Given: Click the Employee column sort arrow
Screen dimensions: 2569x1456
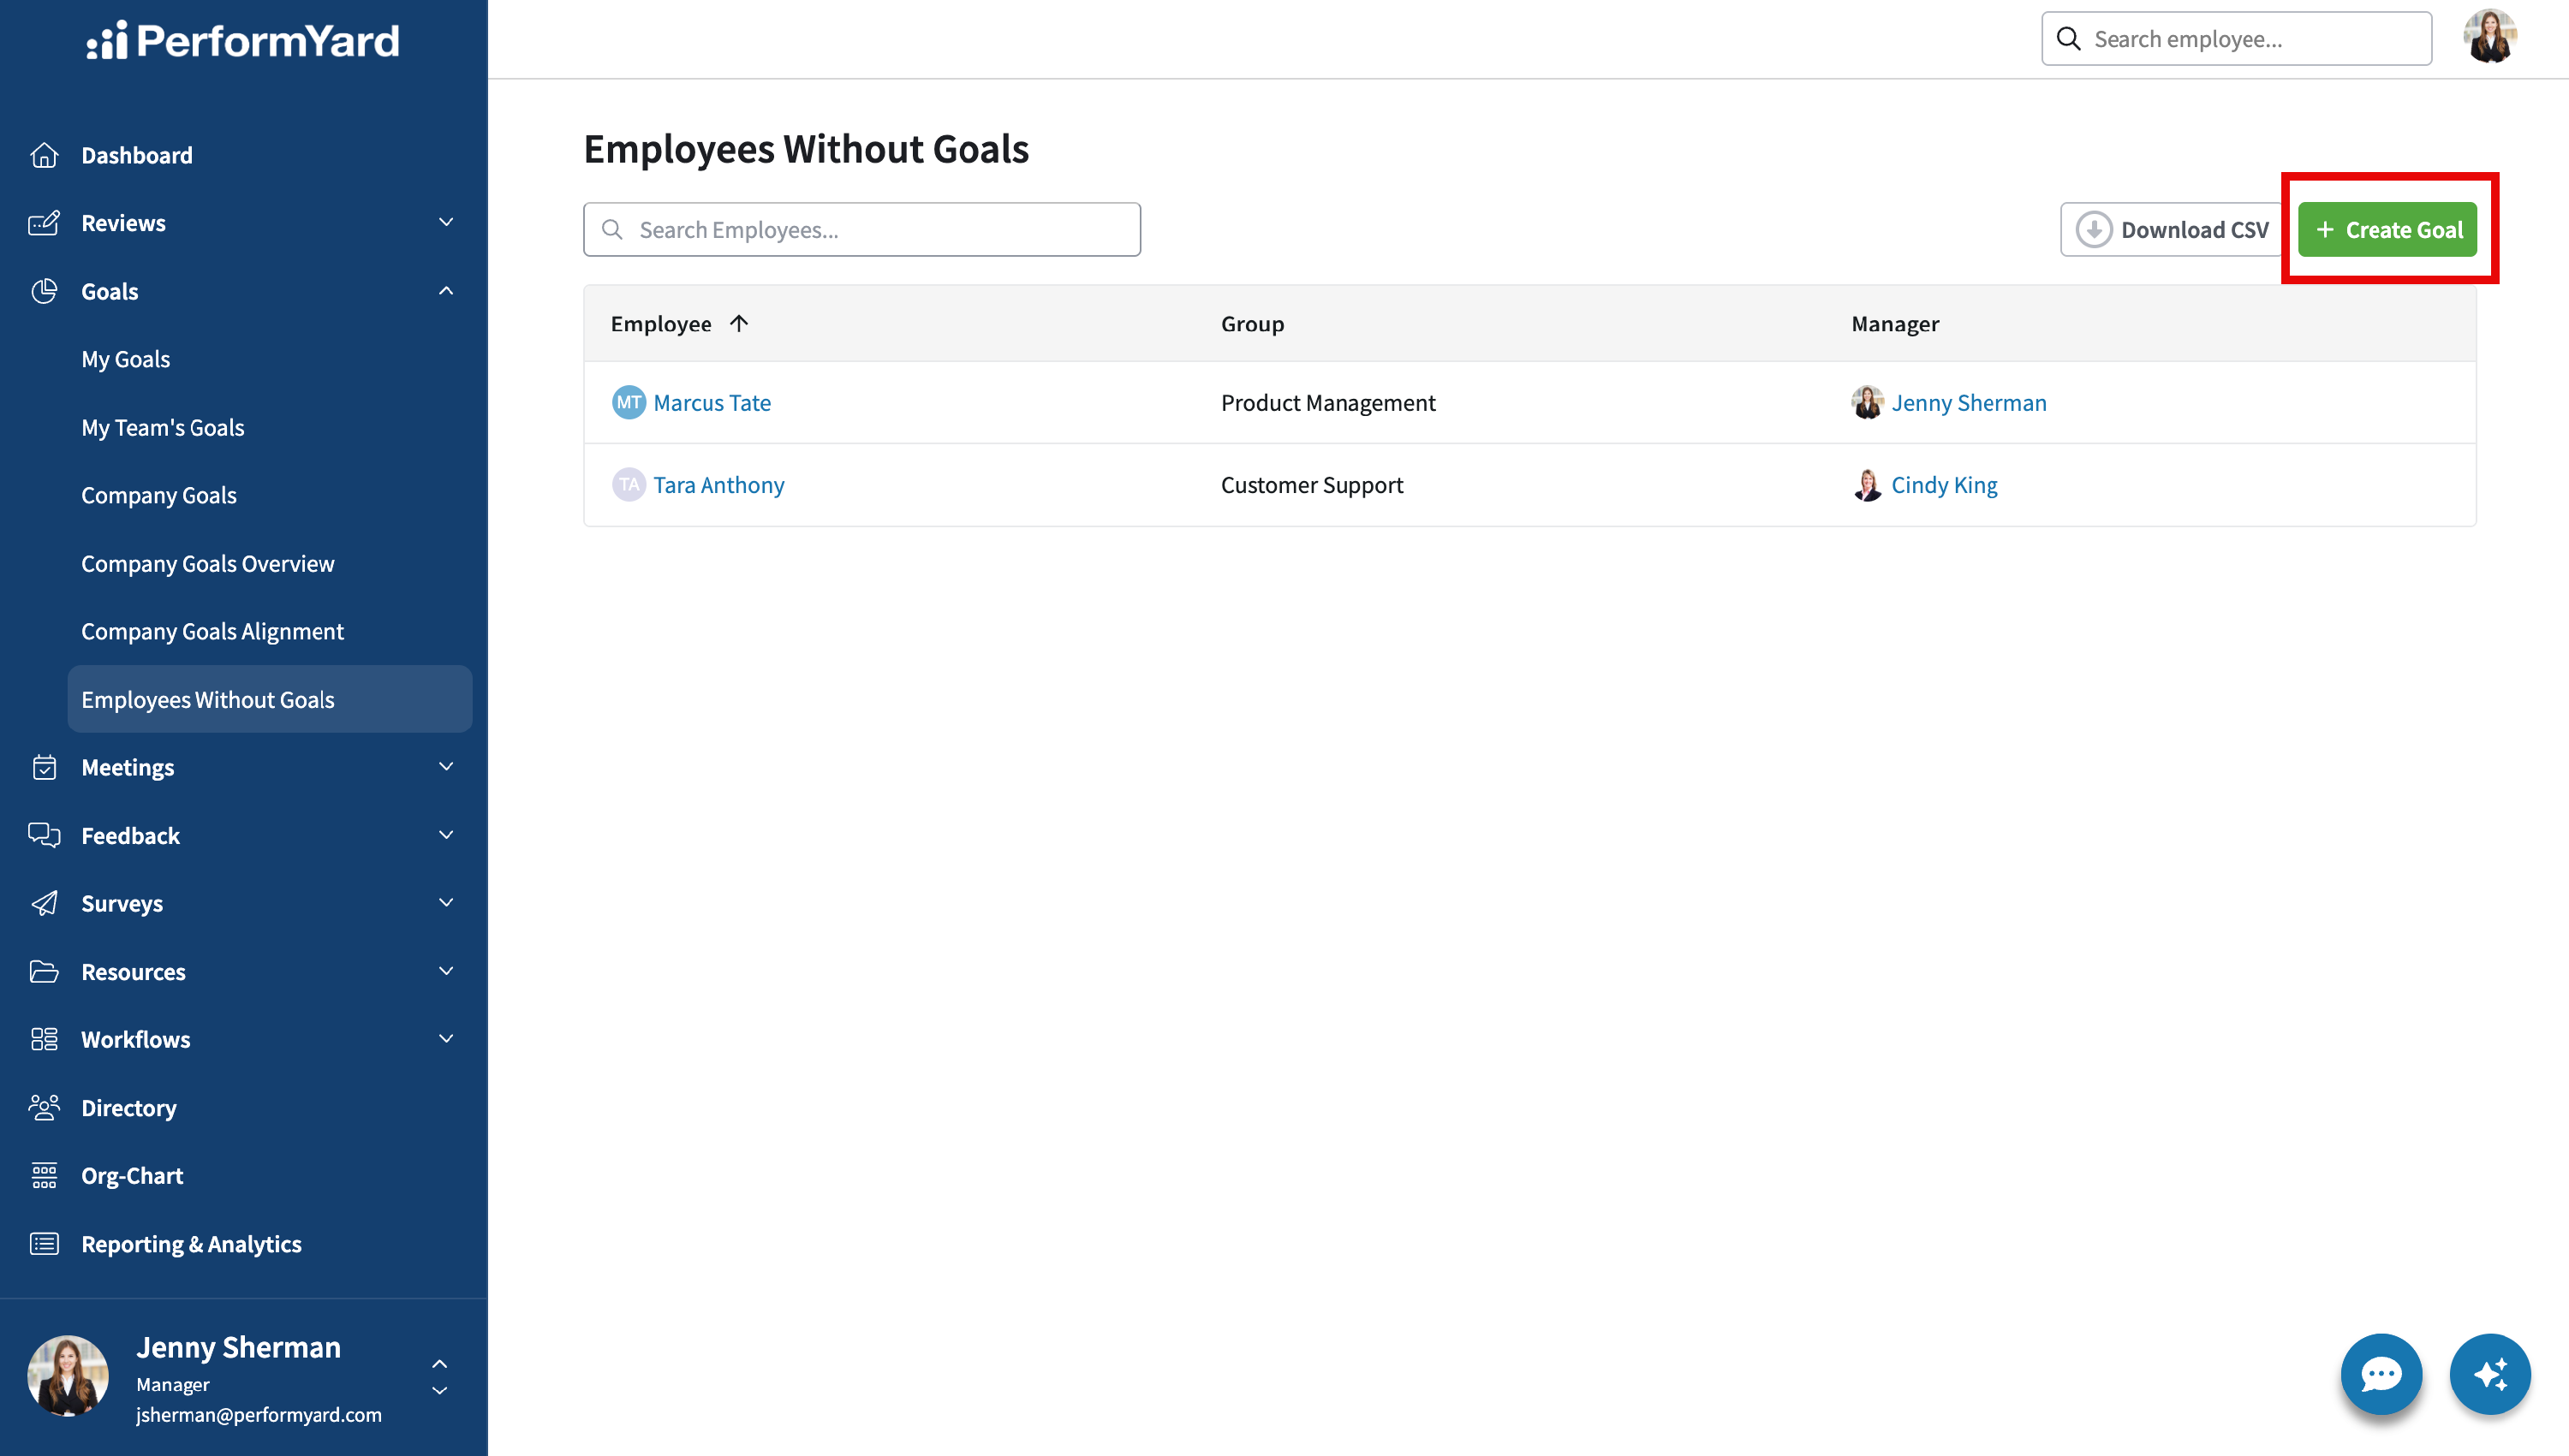Looking at the screenshot, I should [x=739, y=323].
